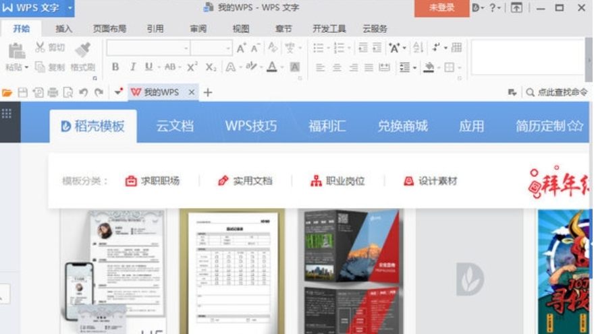
Task: Click the 未登录 login button
Action: 441,8
